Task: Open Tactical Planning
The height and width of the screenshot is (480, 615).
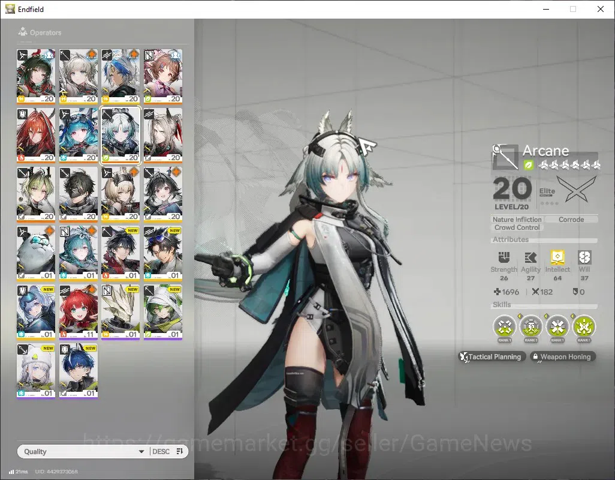Action: coord(491,356)
